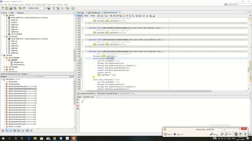Open File Explorer from the taskbar
The height and width of the screenshot is (141, 252).
35,138
